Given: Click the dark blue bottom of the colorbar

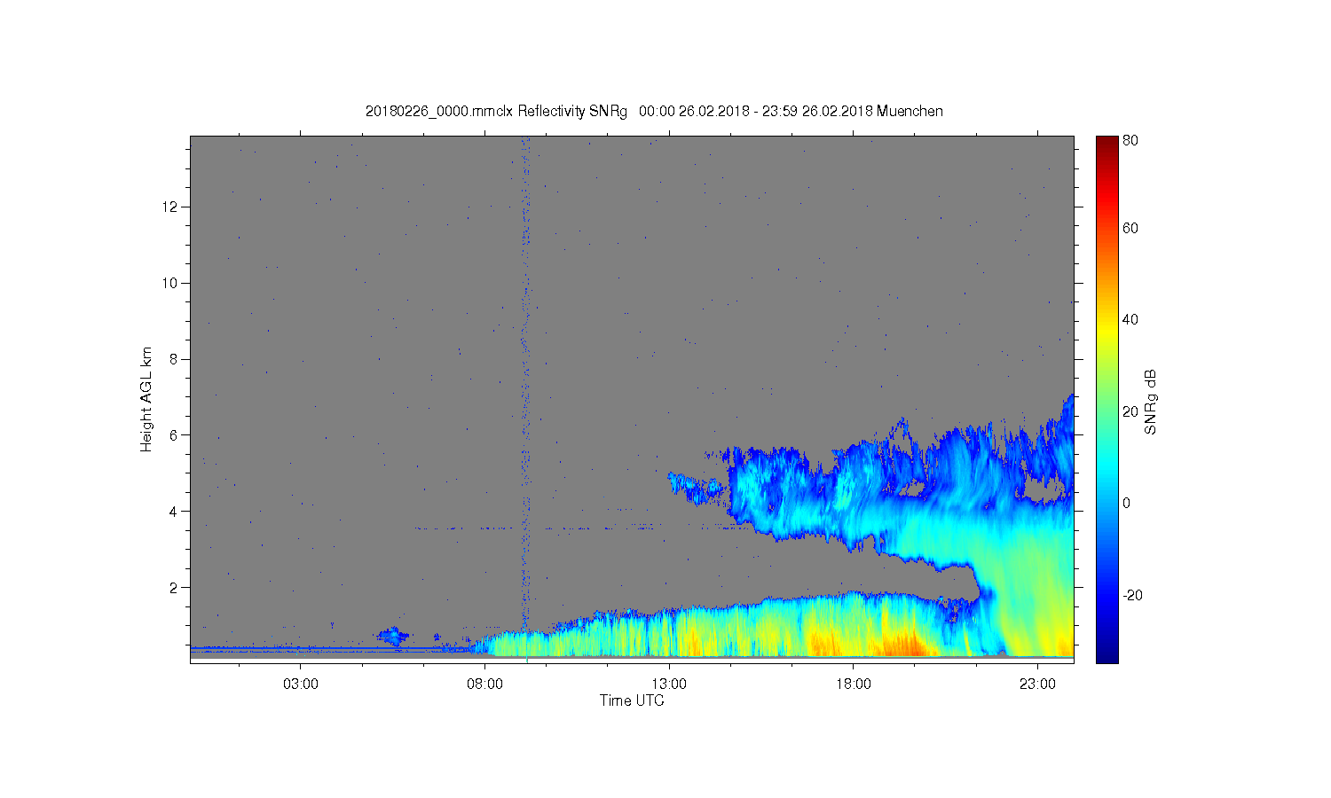Looking at the screenshot, I should pyautogui.click(x=1107, y=654).
